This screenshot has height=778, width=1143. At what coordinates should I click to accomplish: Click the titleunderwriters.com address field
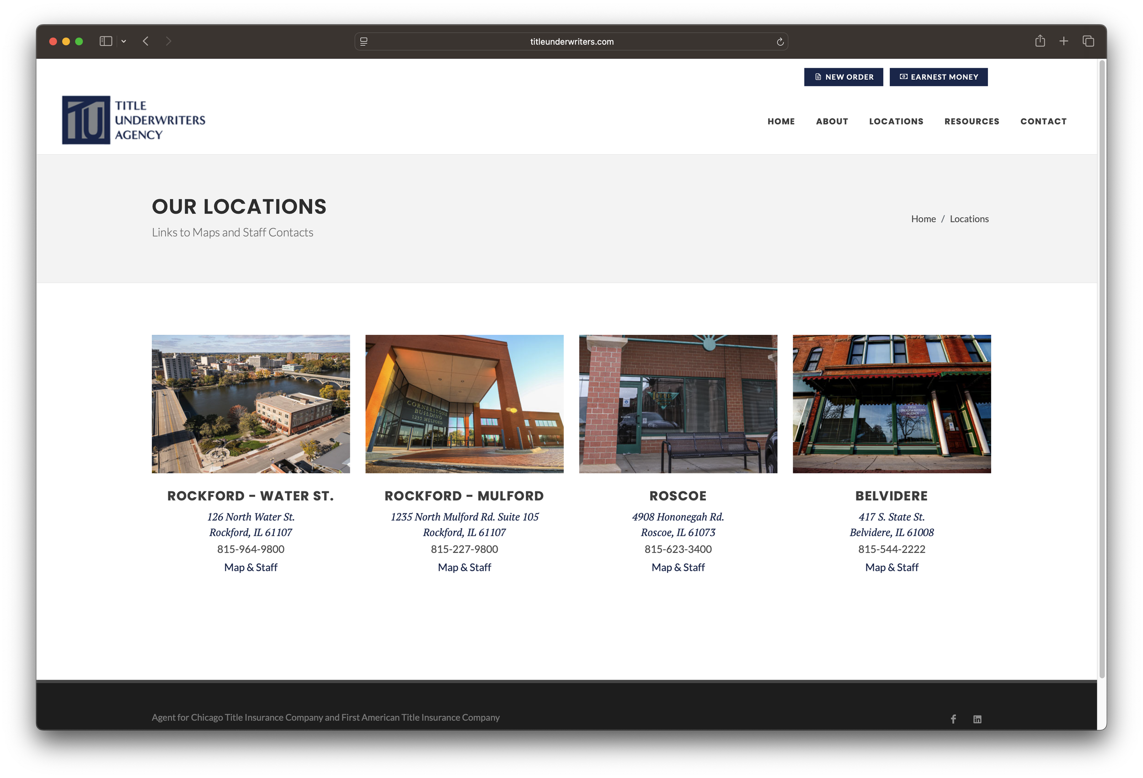[571, 42]
